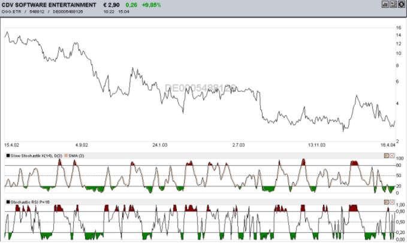Click the 4.9.02 date axis label
The height and width of the screenshot is (243, 407).
(82, 145)
